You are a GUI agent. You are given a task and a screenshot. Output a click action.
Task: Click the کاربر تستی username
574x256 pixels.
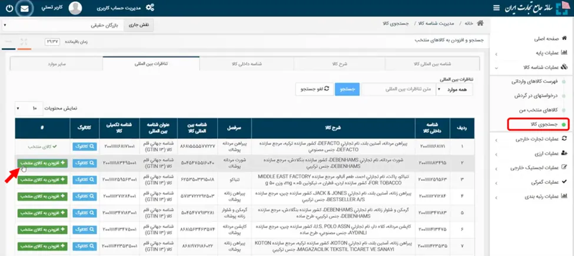[53, 8]
